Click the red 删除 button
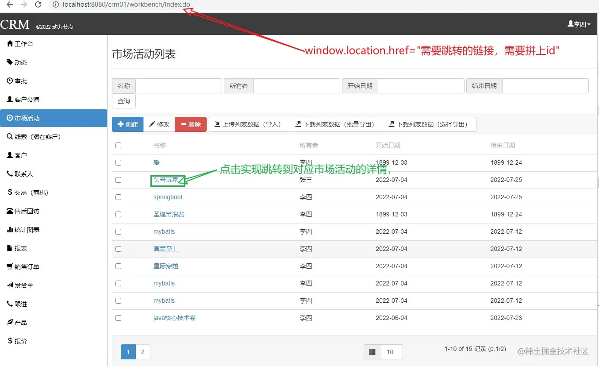The width and height of the screenshot is (599, 366). coord(191,124)
